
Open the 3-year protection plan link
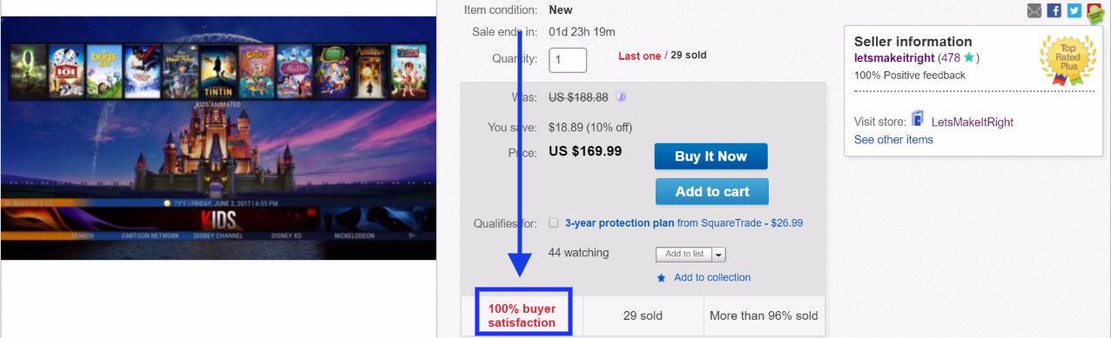(x=619, y=223)
